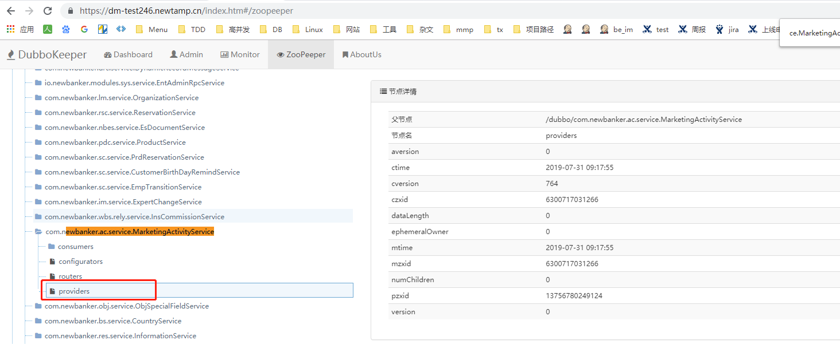This screenshot has height=344, width=840.
Task: Open the Chrome apps grid shortcut
Action: (11, 29)
